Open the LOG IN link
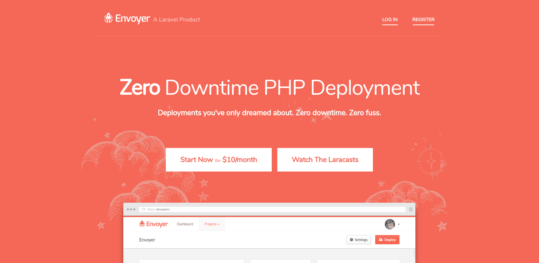Screen dimensions: 539x263 (x=390, y=20)
